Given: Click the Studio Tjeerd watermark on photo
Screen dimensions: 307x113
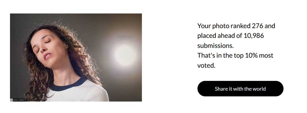Looking at the screenshot, I should click(x=17, y=100).
